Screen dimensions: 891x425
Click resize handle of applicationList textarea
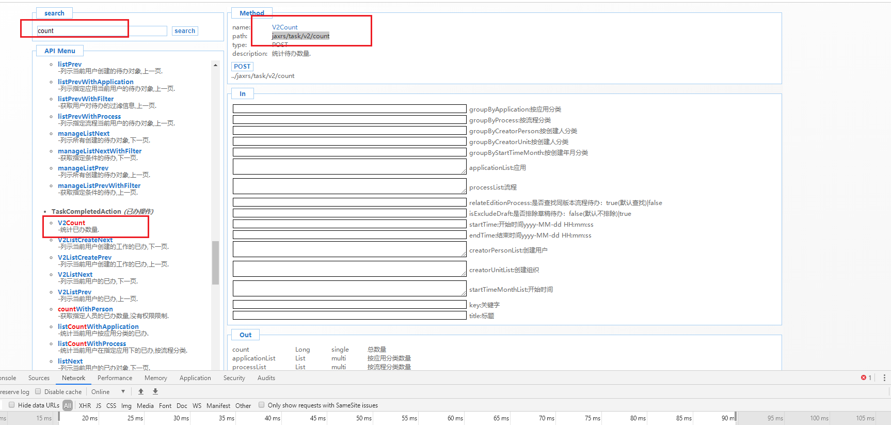(464, 171)
